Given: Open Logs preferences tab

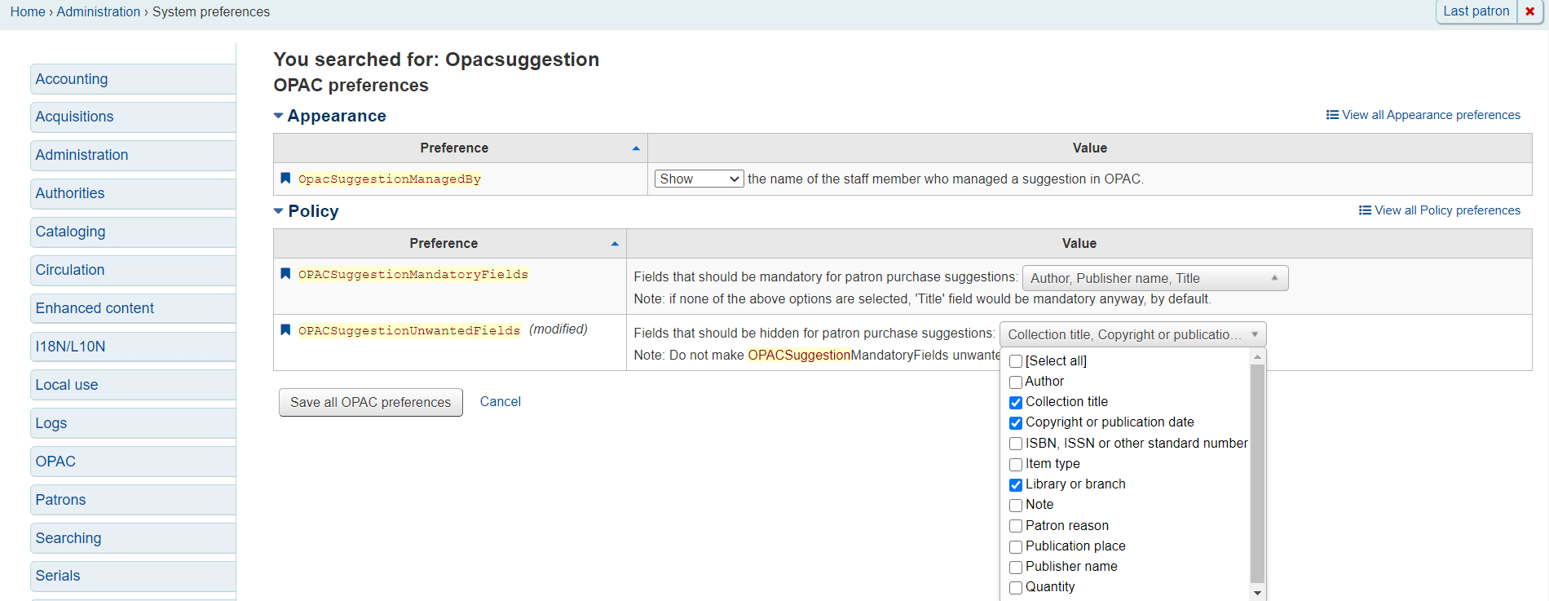Looking at the screenshot, I should coord(133,423).
